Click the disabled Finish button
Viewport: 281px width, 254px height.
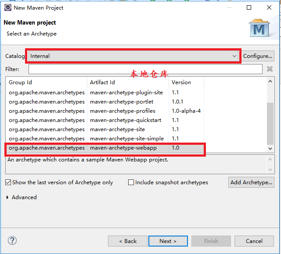coord(211,241)
